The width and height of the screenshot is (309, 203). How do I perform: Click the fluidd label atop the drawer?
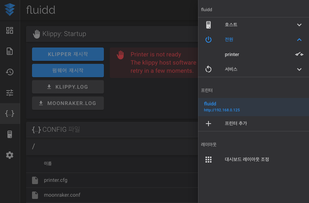click(206, 10)
